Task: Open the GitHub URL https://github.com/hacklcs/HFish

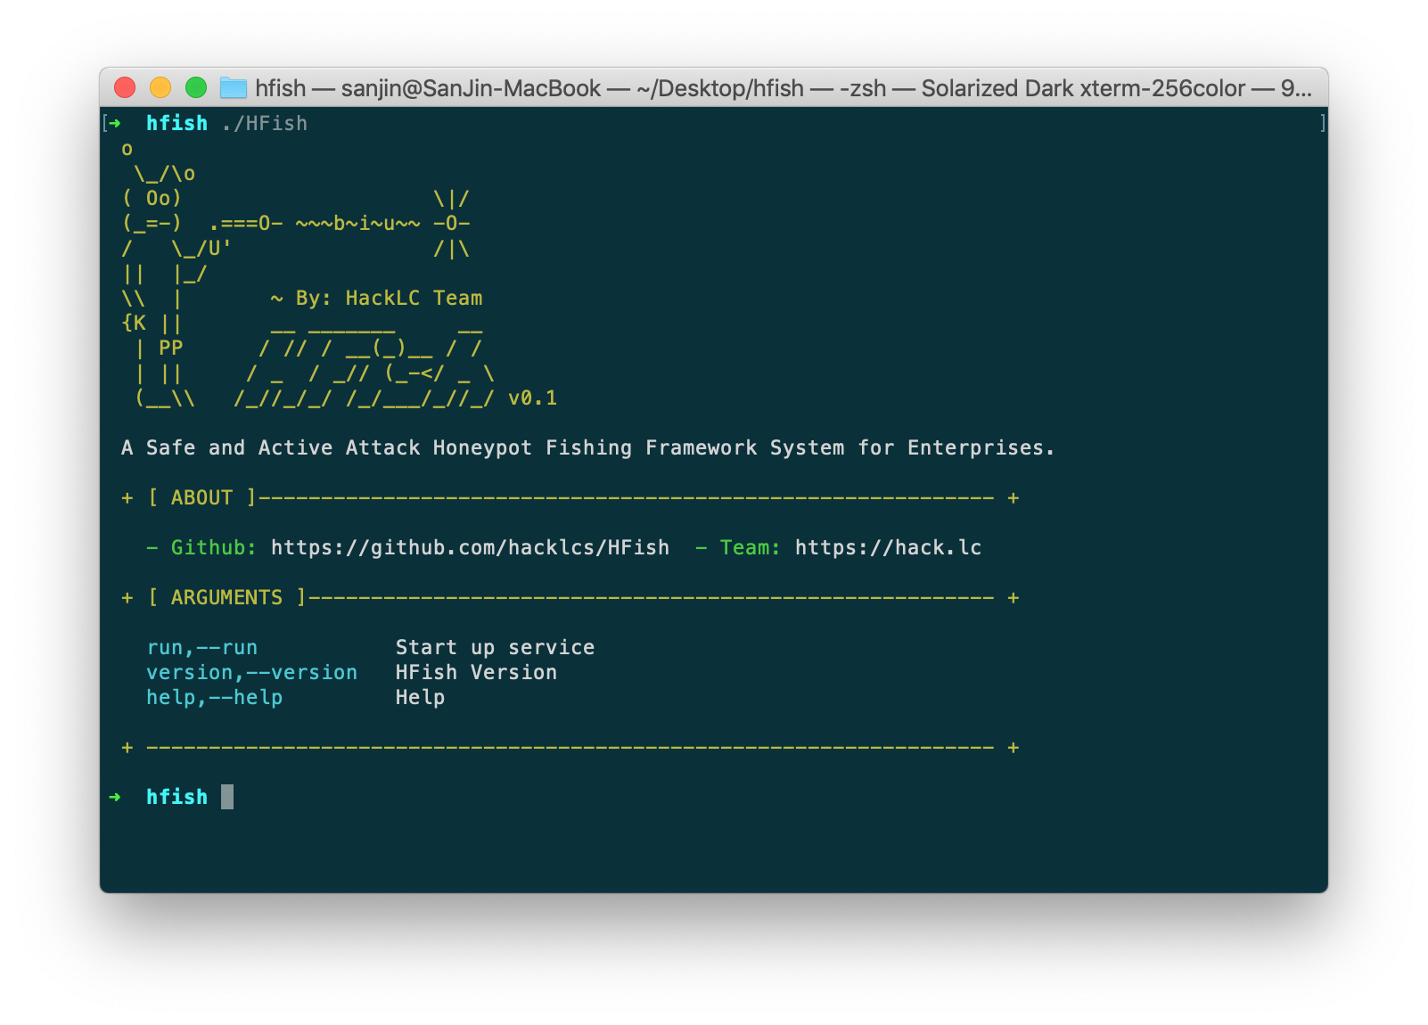Action: point(470,547)
